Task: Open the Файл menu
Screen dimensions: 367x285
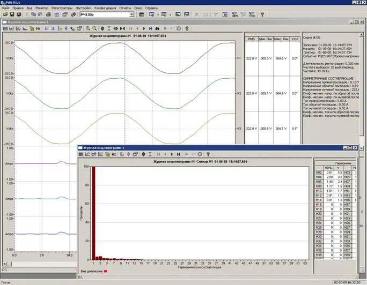Action: click(x=5, y=9)
